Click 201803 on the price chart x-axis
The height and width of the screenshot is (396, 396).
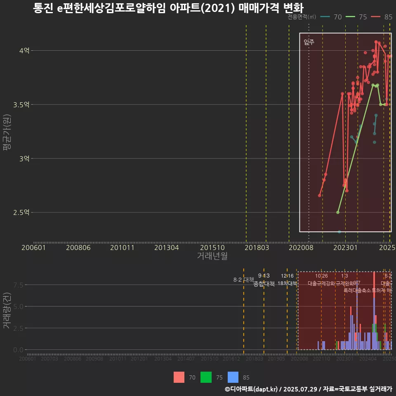point(257,247)
